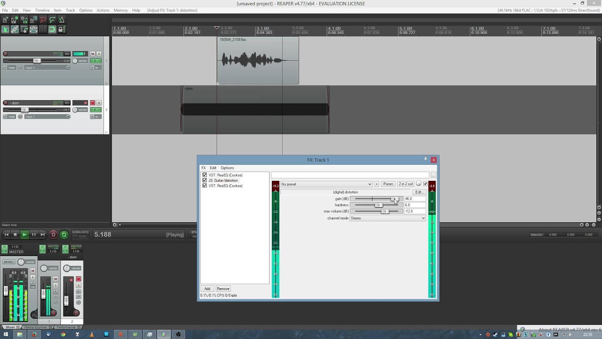
Task: Open the No preset dropdown
Action: coord(326,184)
